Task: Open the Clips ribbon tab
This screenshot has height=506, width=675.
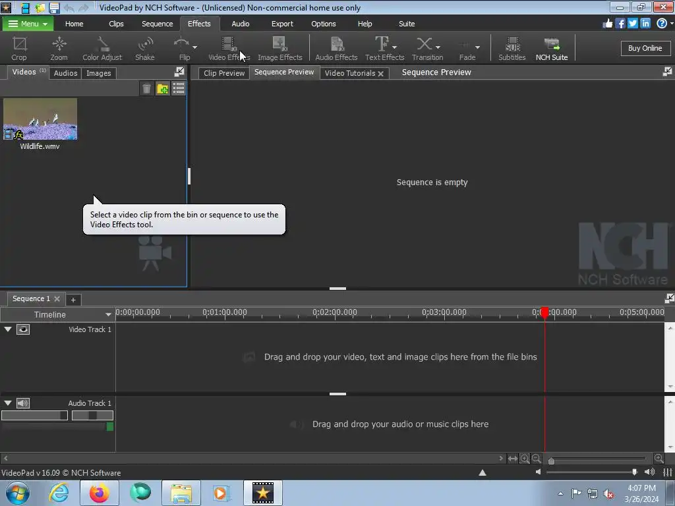Action: click(116, 24)
